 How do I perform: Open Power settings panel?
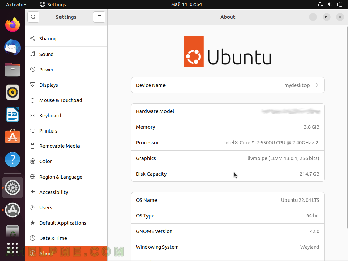click(x=66, y=69)
